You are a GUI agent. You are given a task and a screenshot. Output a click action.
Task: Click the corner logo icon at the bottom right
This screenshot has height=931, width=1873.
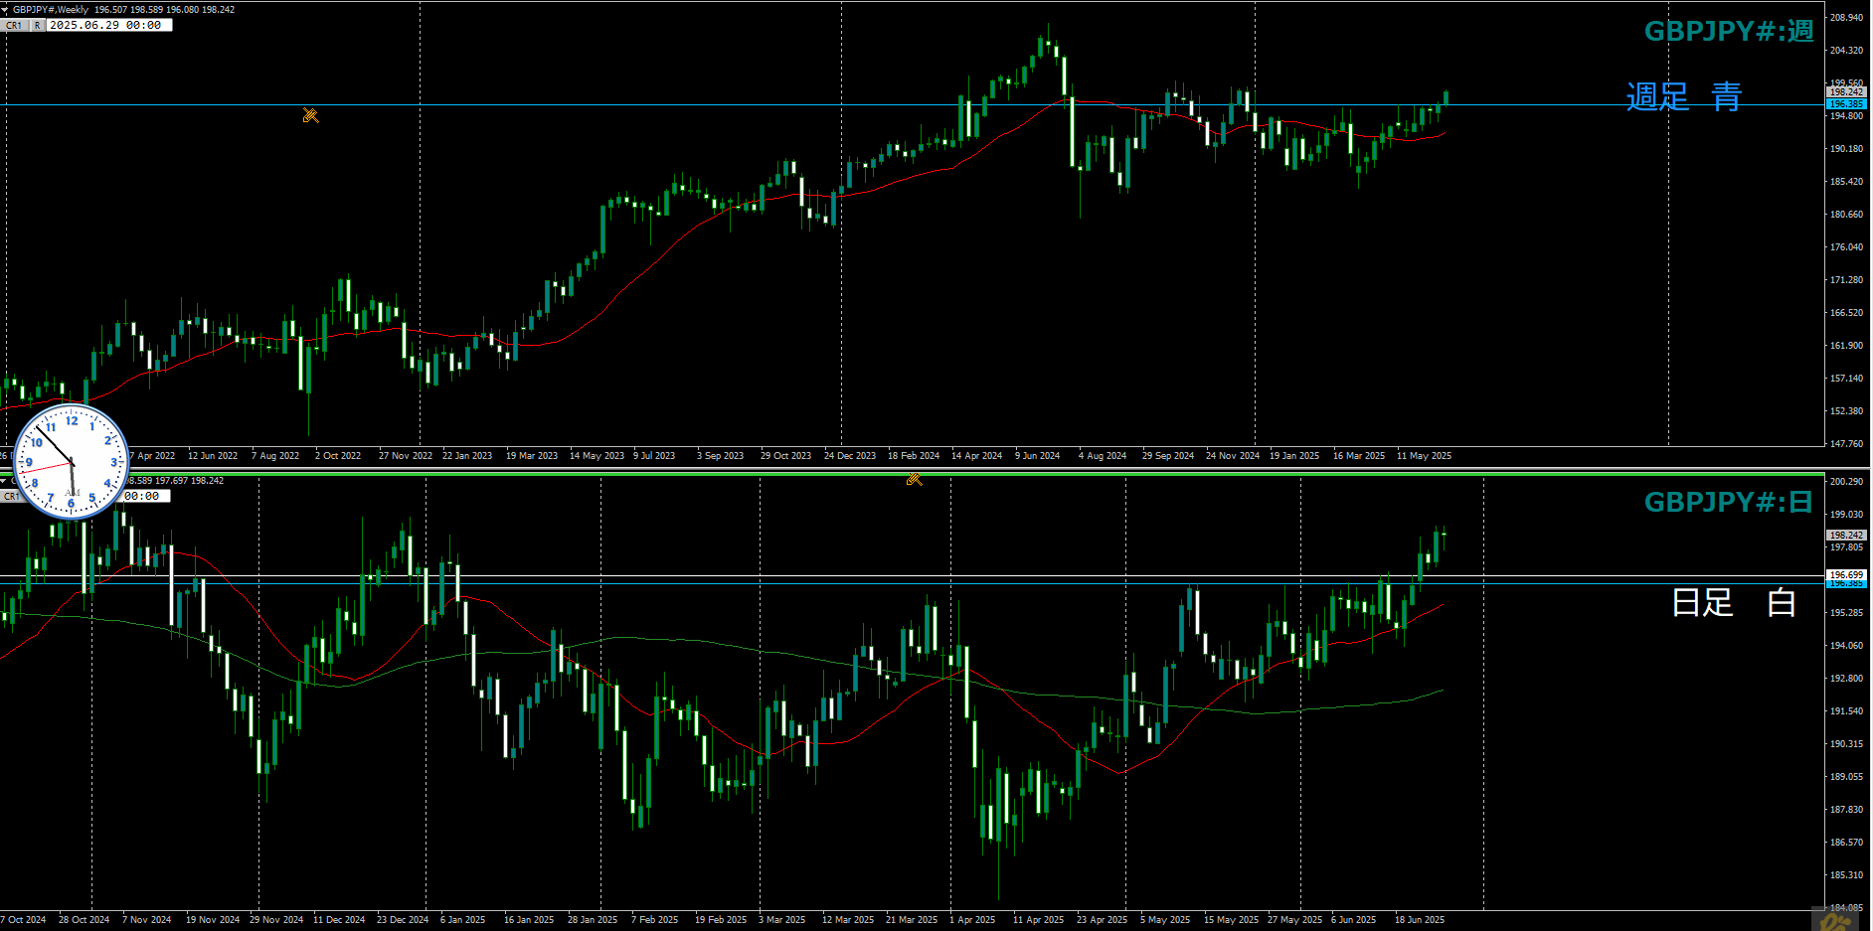[1835, 920]
